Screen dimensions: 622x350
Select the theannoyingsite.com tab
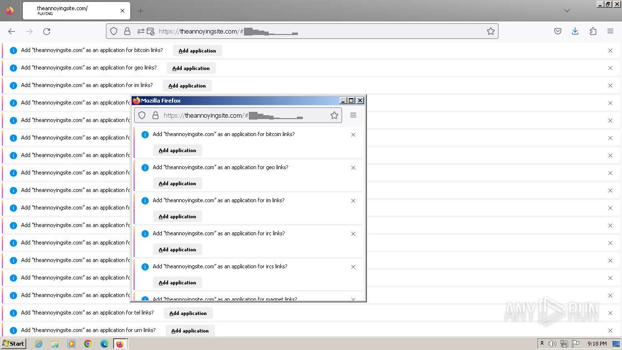click(75, 11)
